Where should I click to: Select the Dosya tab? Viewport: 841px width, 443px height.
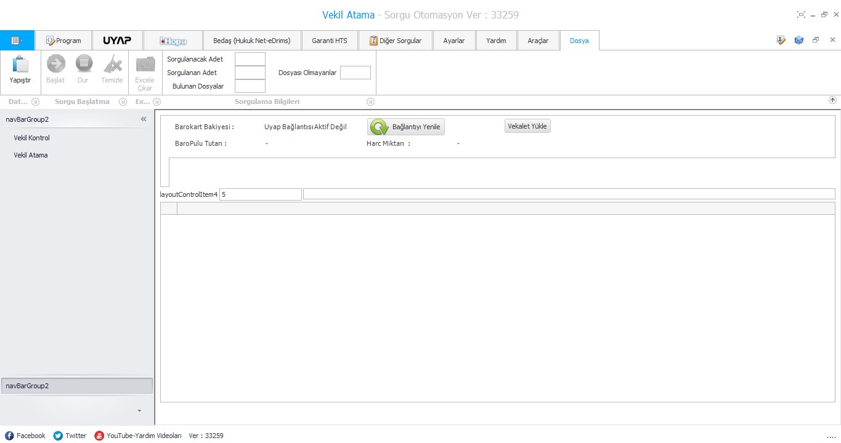[579, 41]
